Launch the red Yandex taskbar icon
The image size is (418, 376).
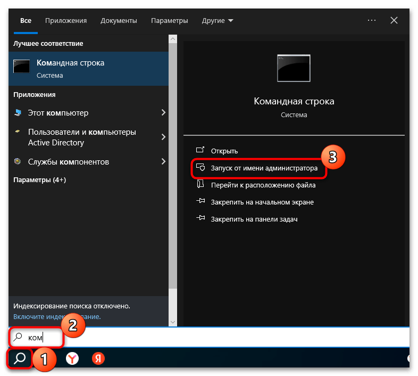[98, 358]
